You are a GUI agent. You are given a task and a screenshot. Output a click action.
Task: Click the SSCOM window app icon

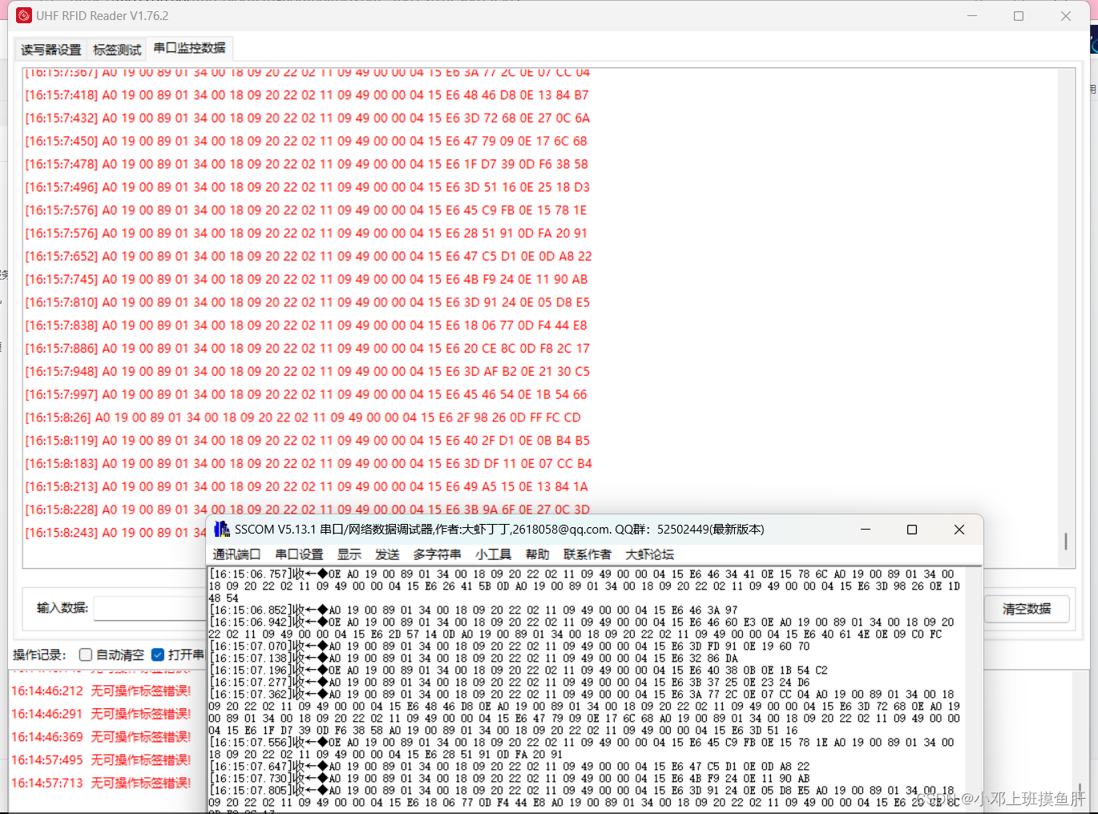coord(222,530)
